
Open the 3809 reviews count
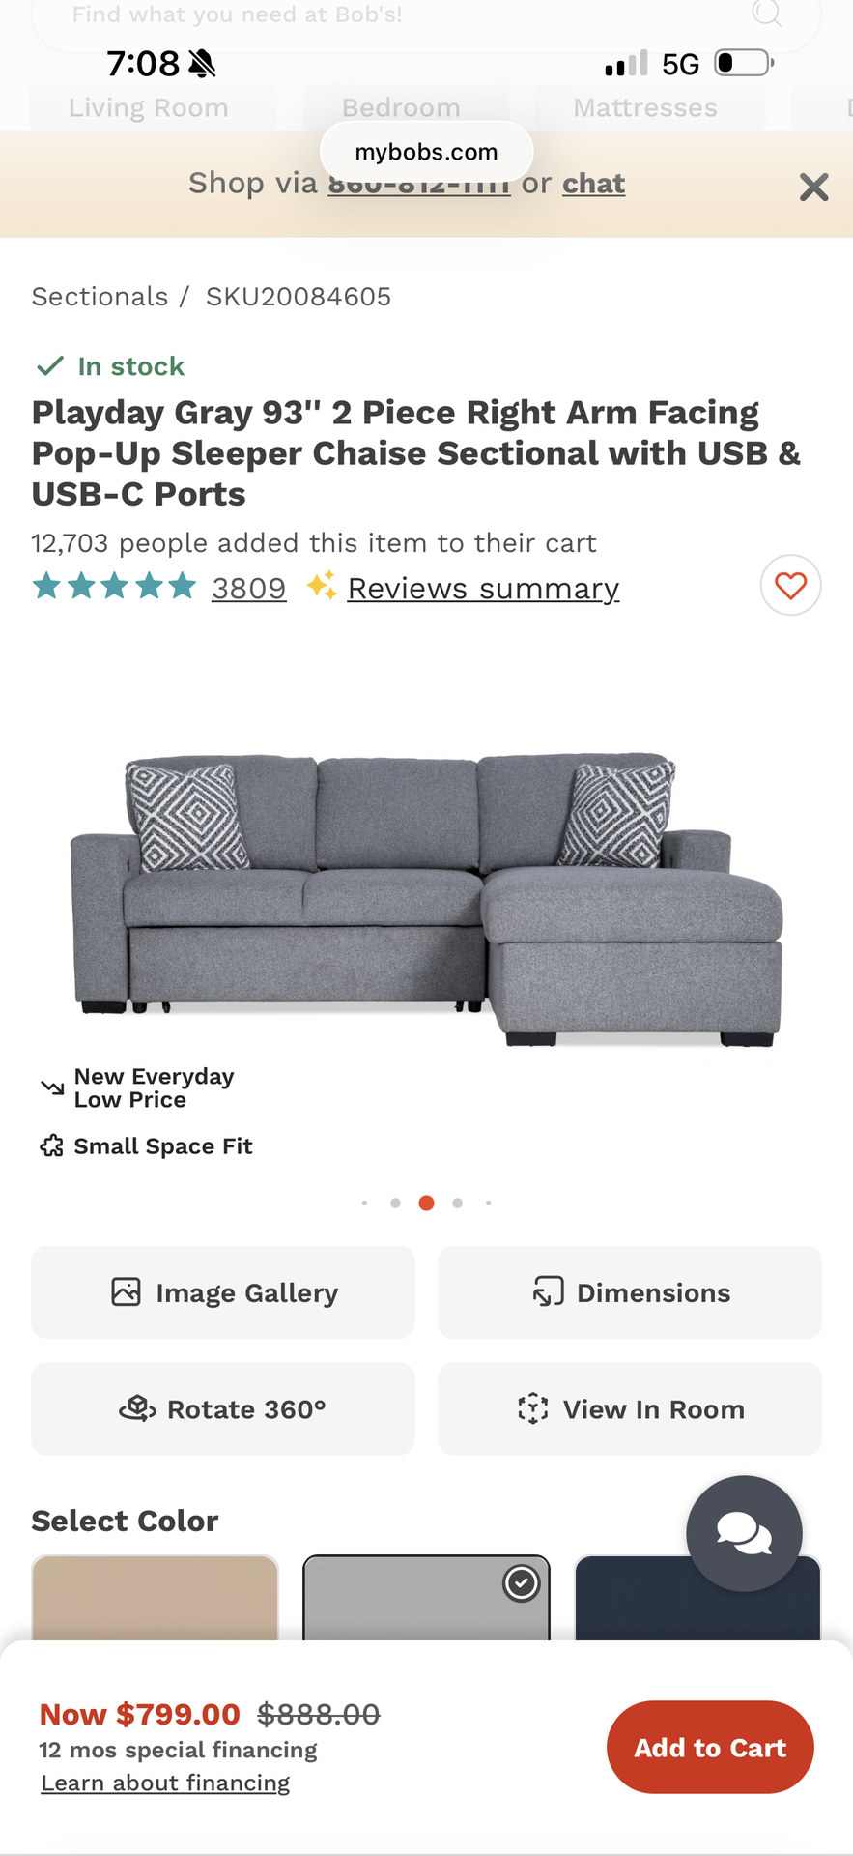[248, 588]
